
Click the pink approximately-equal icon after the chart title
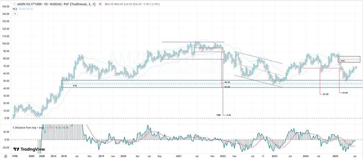[100, 4]
